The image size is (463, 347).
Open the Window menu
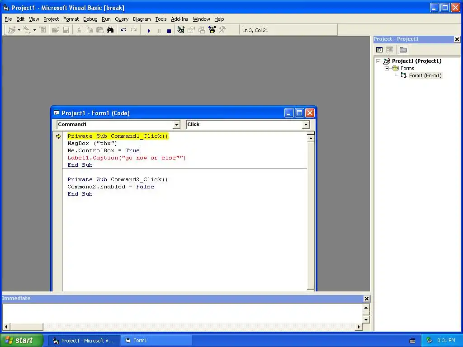pos(201,19)
